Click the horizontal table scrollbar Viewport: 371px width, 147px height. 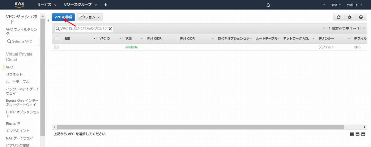coord(200,127)
